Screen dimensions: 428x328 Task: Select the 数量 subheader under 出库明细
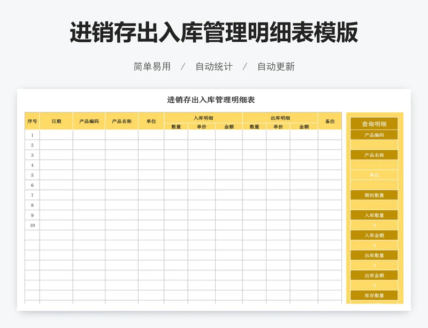[255, 126]
